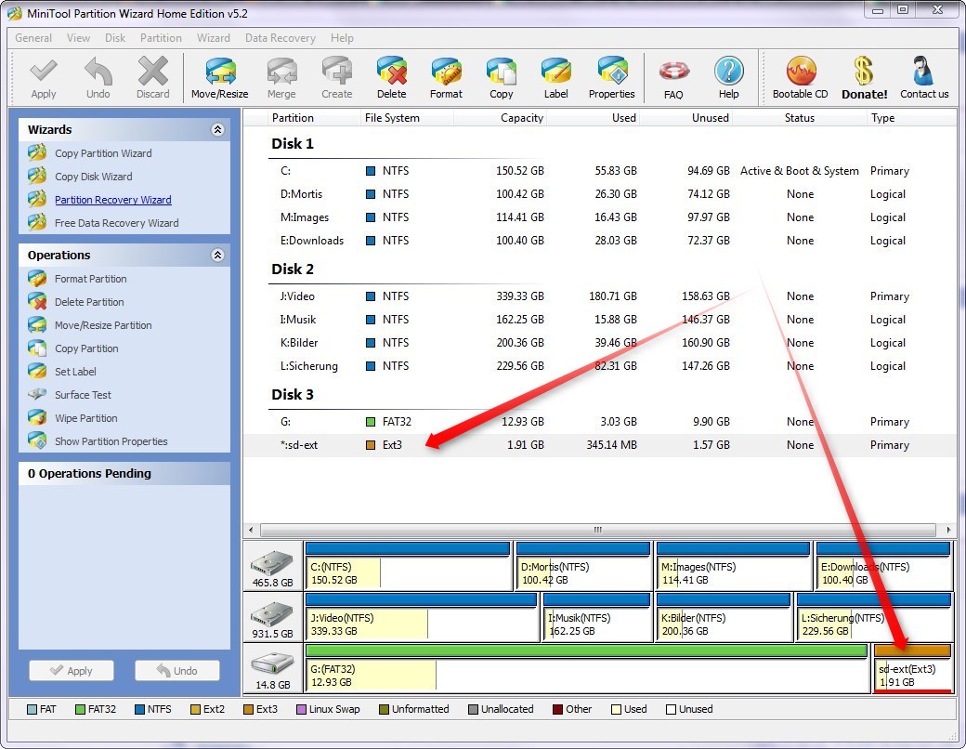This screenshot has height=749, width=966.
Task: Select the sd-ext(Ext3) block in disk map
Action: click(912, 668)
